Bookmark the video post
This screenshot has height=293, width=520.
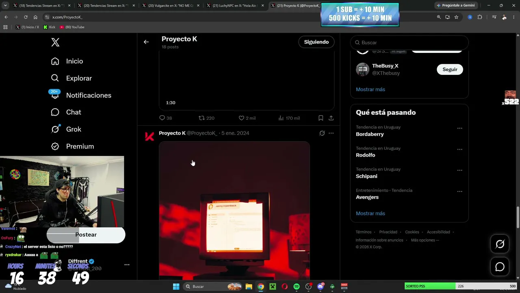pos(321,118)
